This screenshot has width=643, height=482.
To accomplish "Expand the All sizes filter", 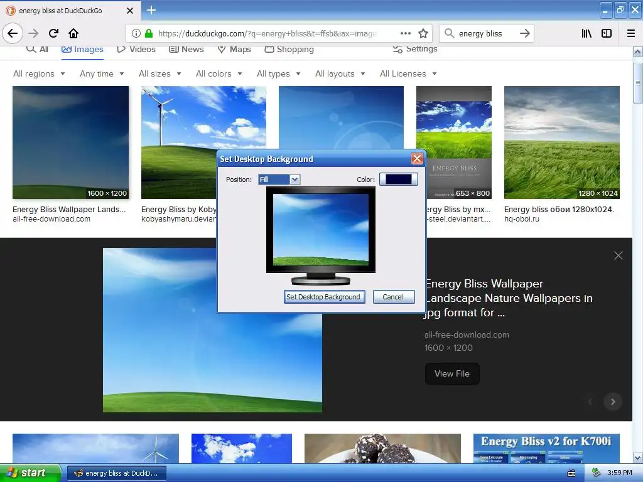I will [160, 74].
